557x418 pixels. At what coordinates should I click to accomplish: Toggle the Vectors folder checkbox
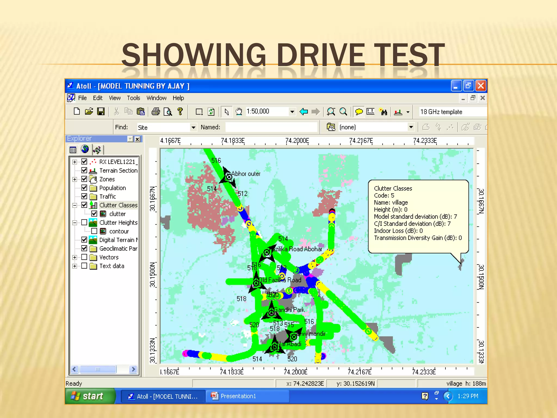(84, 257)
